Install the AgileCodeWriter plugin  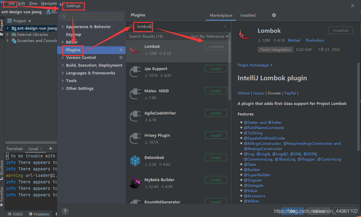coord(216,113)
